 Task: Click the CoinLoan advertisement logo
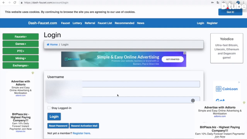click(227, 89)
